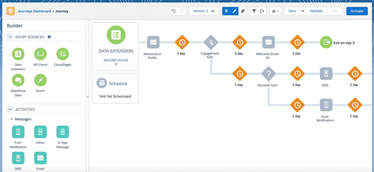Image resolution: width=374 pixels, height=172 pixels.
Task: Select the CloudPages entry source icon
Action: tap(62, 54)
